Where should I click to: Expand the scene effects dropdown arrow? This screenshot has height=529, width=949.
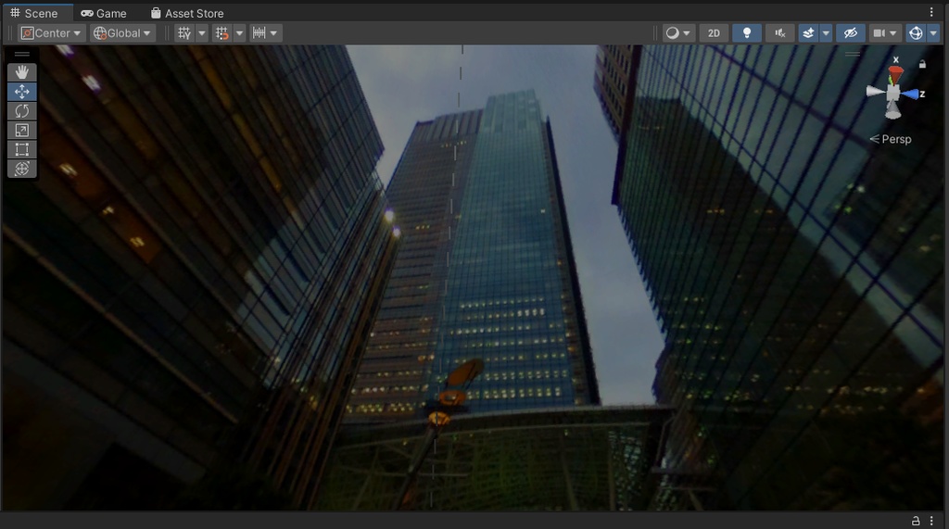pos(826,33)
